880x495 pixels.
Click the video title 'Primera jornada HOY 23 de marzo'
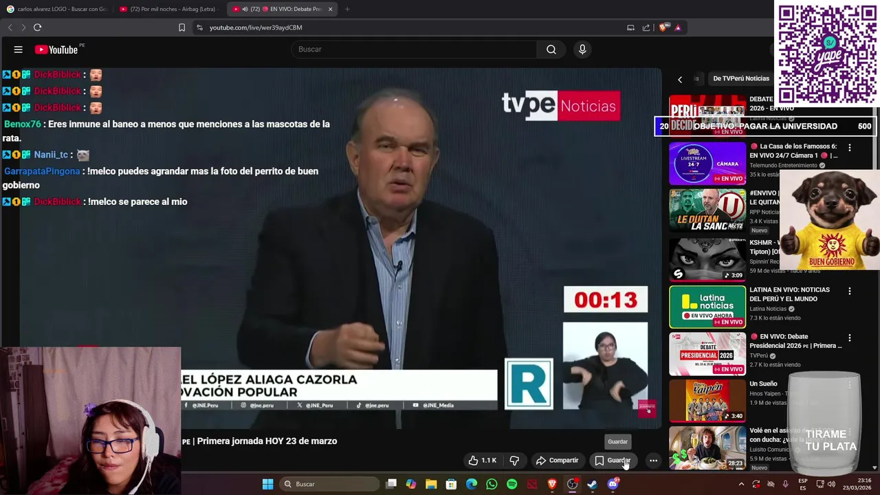267,441
